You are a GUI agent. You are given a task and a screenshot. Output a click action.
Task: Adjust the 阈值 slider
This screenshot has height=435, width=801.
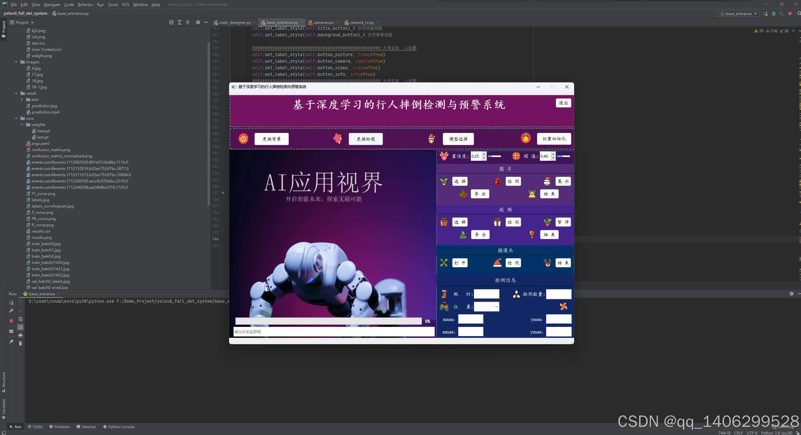click(x=563, y=156)
